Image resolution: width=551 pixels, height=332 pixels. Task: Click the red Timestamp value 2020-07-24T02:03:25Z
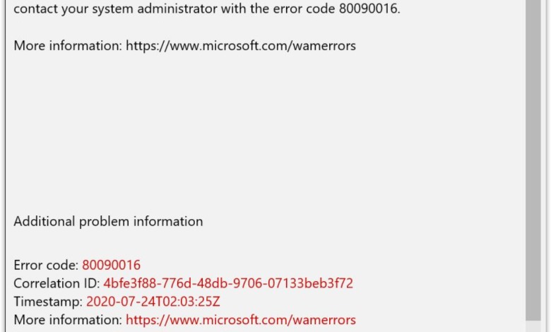tap(153, 302)
